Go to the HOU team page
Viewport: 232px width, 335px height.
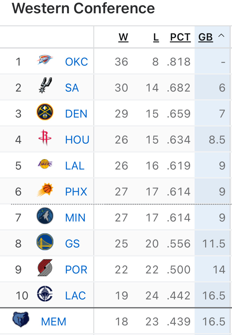pyautogui.click(x=77, y=140)
